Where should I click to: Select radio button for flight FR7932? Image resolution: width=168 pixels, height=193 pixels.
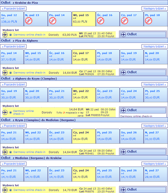coord(11,35)
